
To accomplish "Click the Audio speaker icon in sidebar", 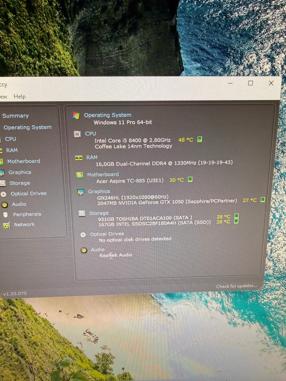I will click(x=4, y=204).
